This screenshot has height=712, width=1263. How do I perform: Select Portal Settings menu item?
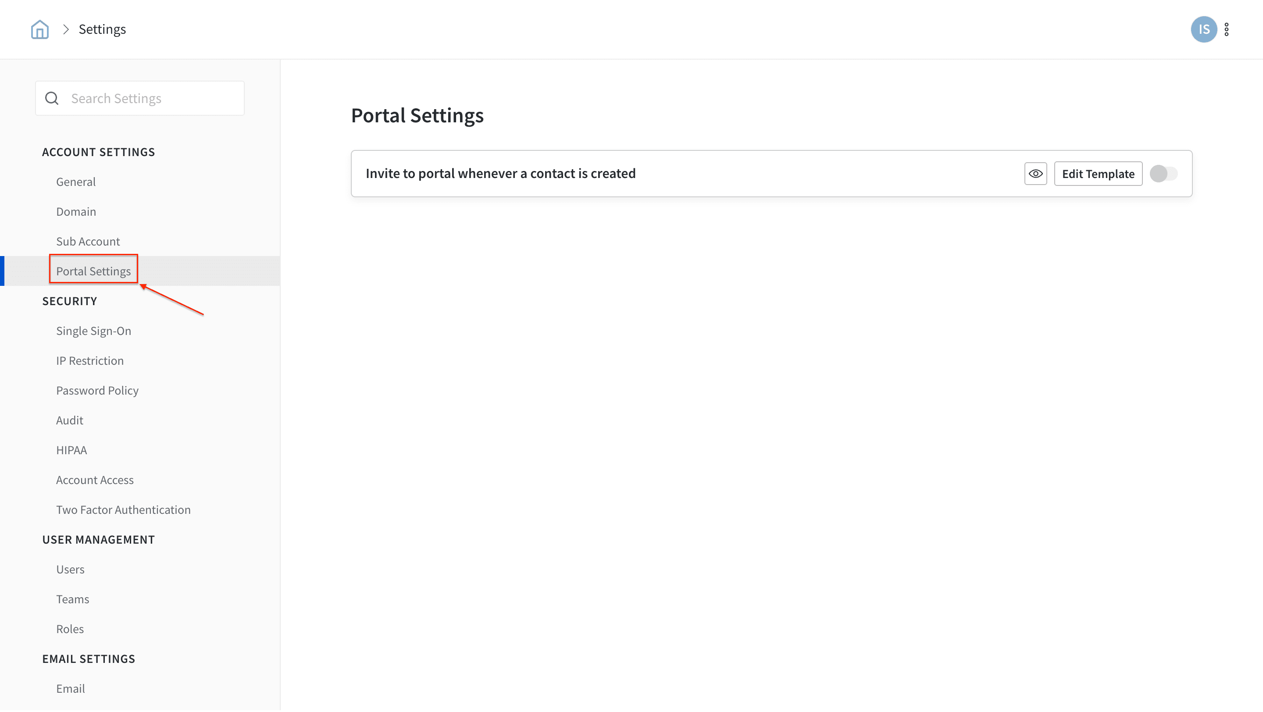pos(93,272)
